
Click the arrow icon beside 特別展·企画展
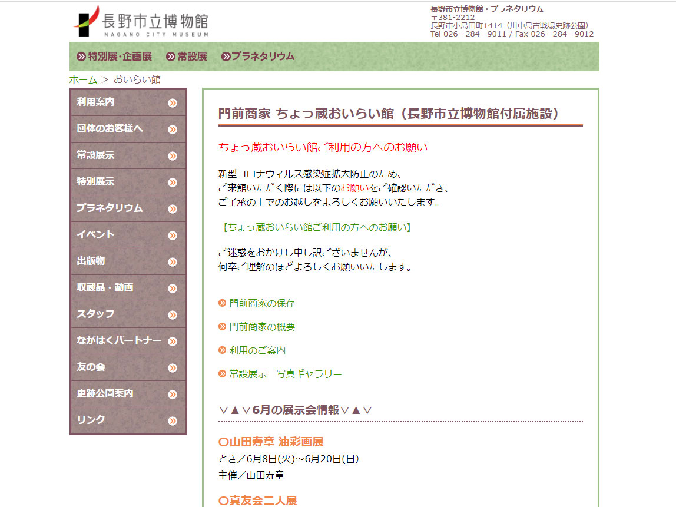point(81,57)
